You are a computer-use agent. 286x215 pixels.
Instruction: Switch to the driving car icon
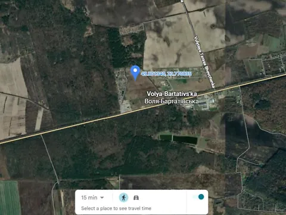136,198
